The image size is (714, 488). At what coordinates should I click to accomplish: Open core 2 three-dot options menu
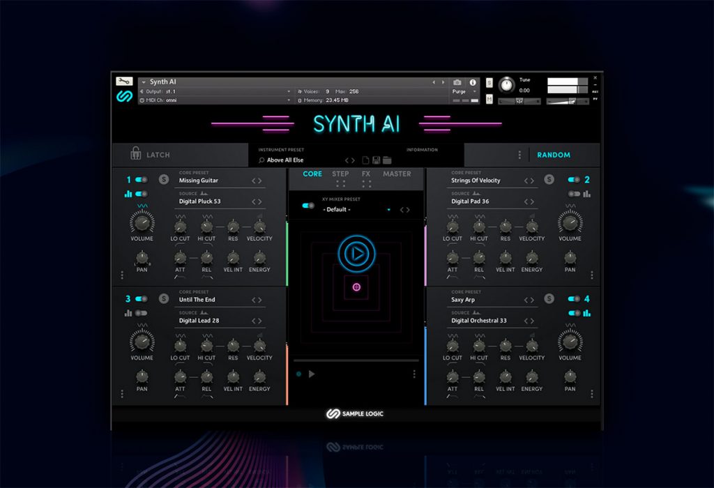pyautogui.click(x=591, y=275)
